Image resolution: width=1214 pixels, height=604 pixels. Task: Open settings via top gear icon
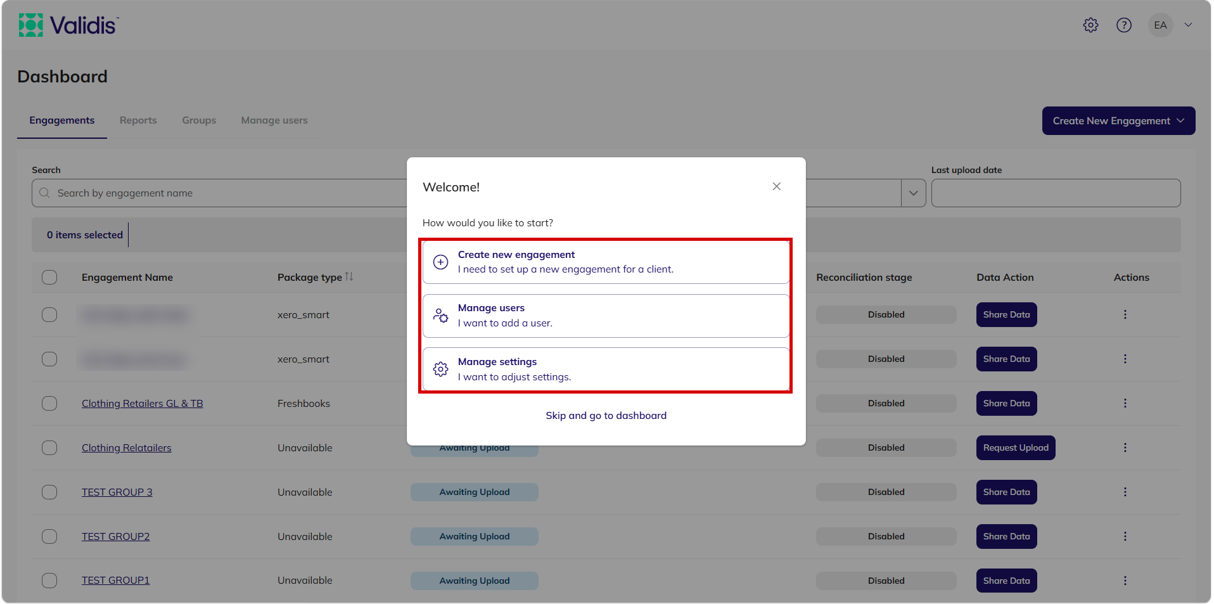click(1090, 25)
